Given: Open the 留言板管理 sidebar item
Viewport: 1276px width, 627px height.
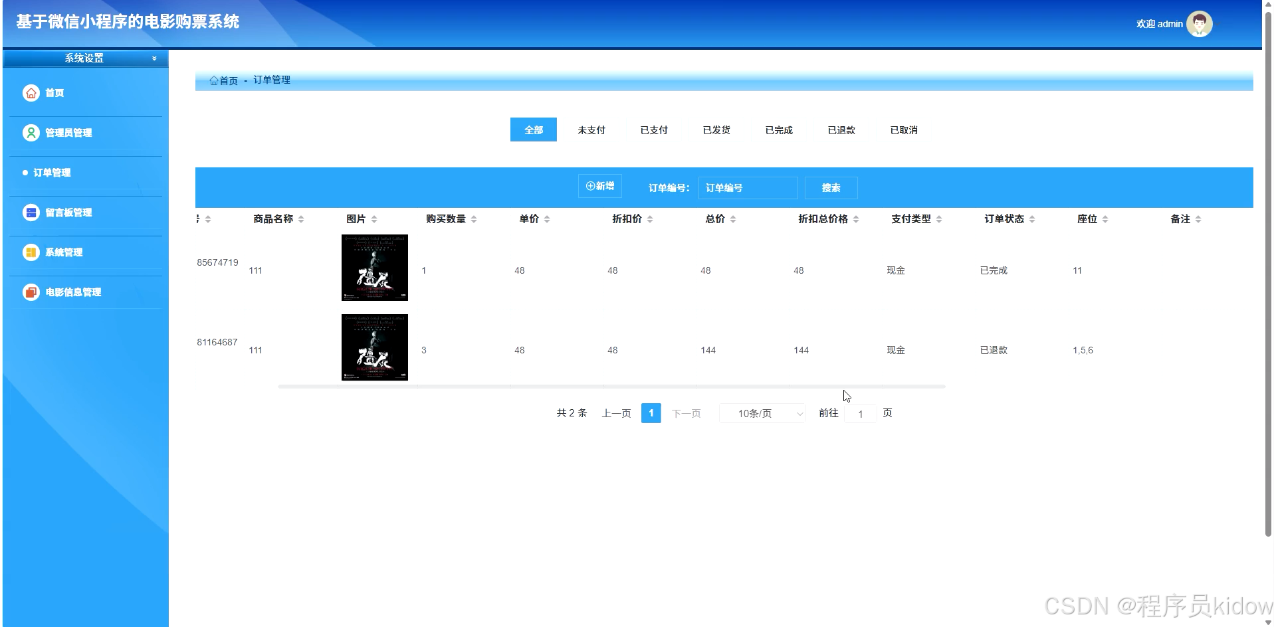Looking at the screenshot, I should click(x=69, y=212).
